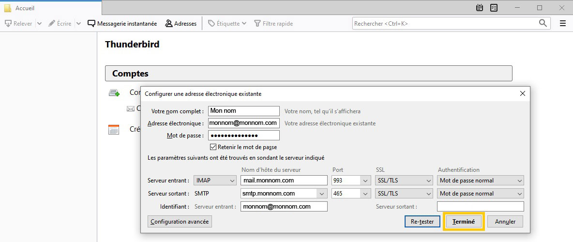573x242 pixels.
Task: Open the incoming server SSL/TLS dropdown
Action: 404,181
